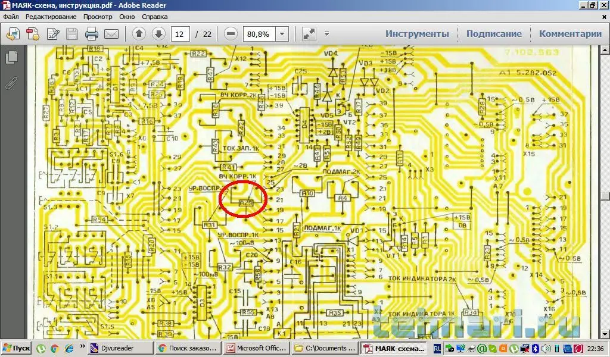Click vertical scrollbar down arrow
The height and width of the screenshot is (357, 610).
(605, 334)
